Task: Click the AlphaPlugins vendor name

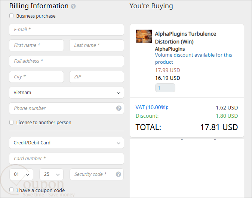Action: [170, 49]
